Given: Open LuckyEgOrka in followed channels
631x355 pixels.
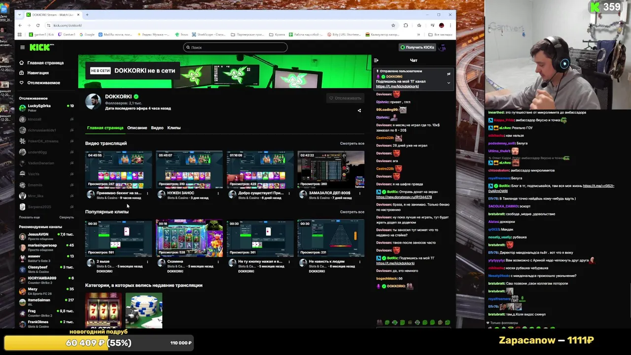Looking at the screenshot, I should 46,108.
